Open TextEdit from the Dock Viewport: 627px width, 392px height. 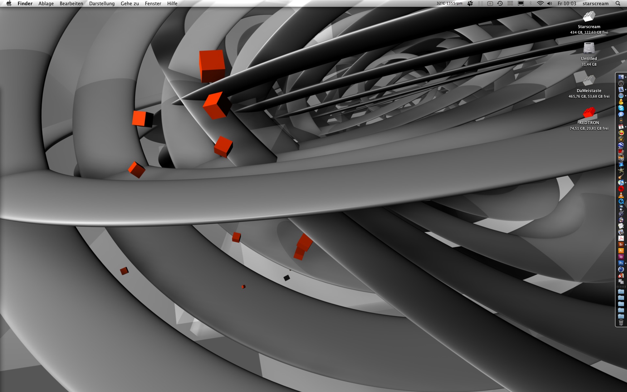[x=621, y=226]
